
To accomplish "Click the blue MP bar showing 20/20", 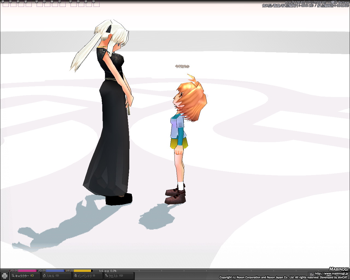I will pos(51,271).
